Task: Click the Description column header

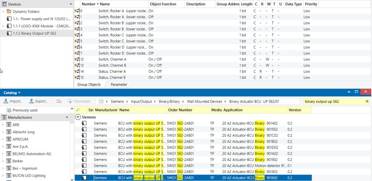Action: [200, 4]
